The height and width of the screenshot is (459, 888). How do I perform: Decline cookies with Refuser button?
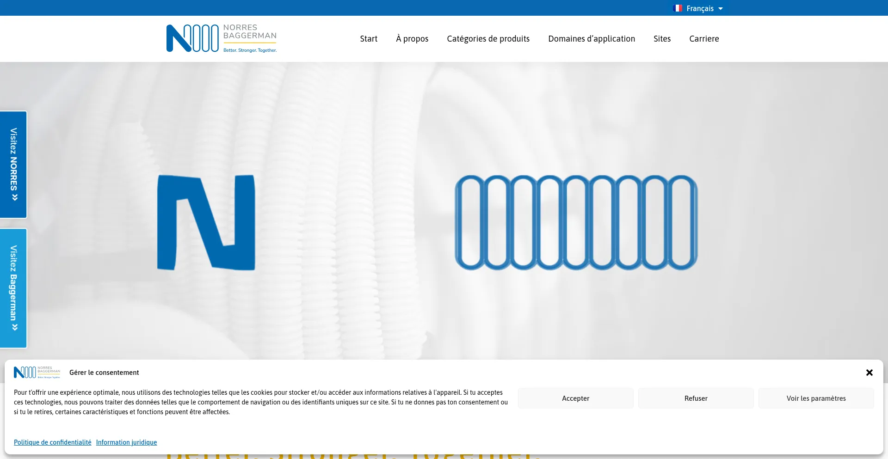(696, 398)
